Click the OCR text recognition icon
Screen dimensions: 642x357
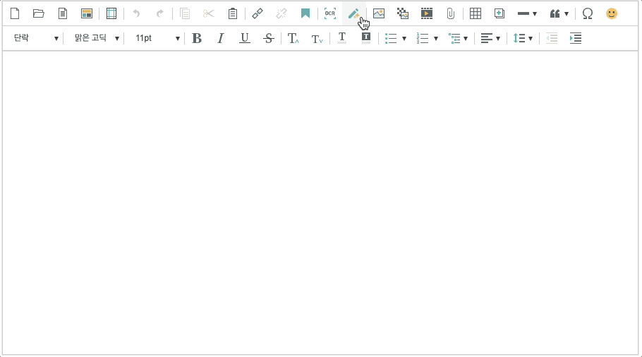click(330, 13)
